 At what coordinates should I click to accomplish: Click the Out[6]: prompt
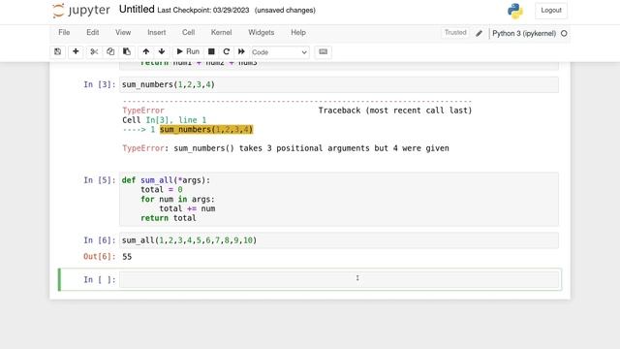coord(99,257)
